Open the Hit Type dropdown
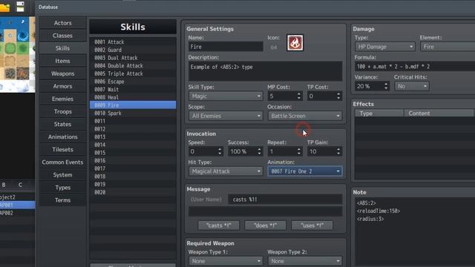The width and height of the screenshot is (475, 267). tap(226, 171)
